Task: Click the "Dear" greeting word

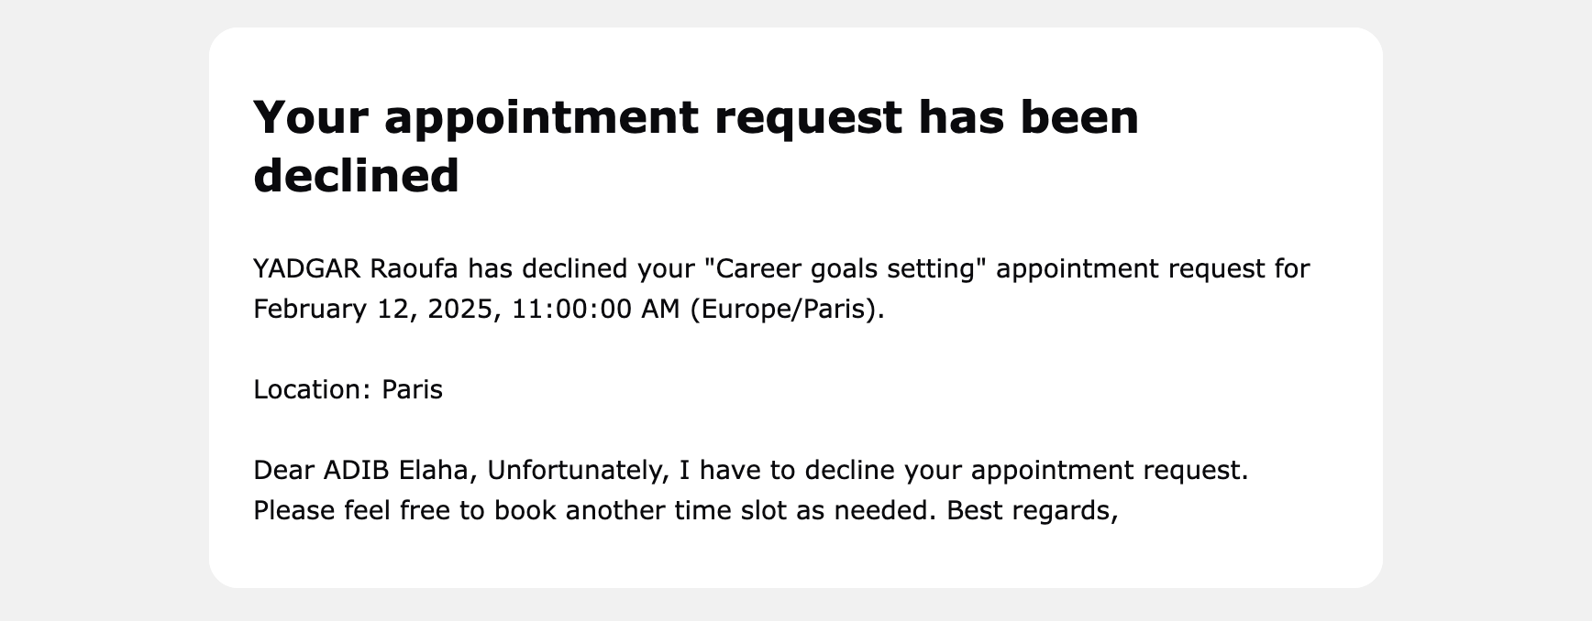Action: (284, 471)
